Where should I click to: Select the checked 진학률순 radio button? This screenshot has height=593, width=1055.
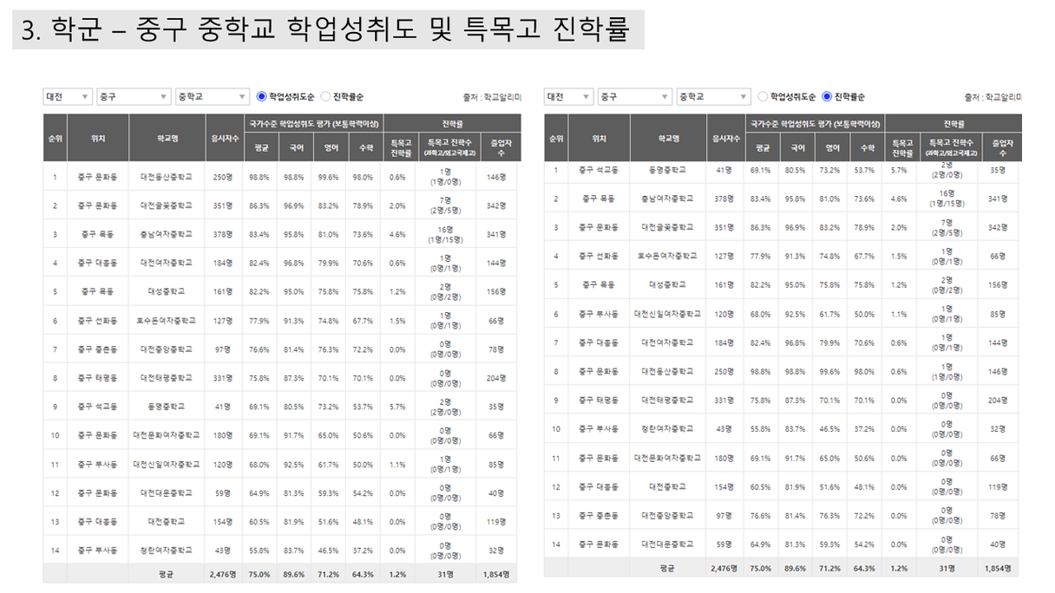point(827,97)
